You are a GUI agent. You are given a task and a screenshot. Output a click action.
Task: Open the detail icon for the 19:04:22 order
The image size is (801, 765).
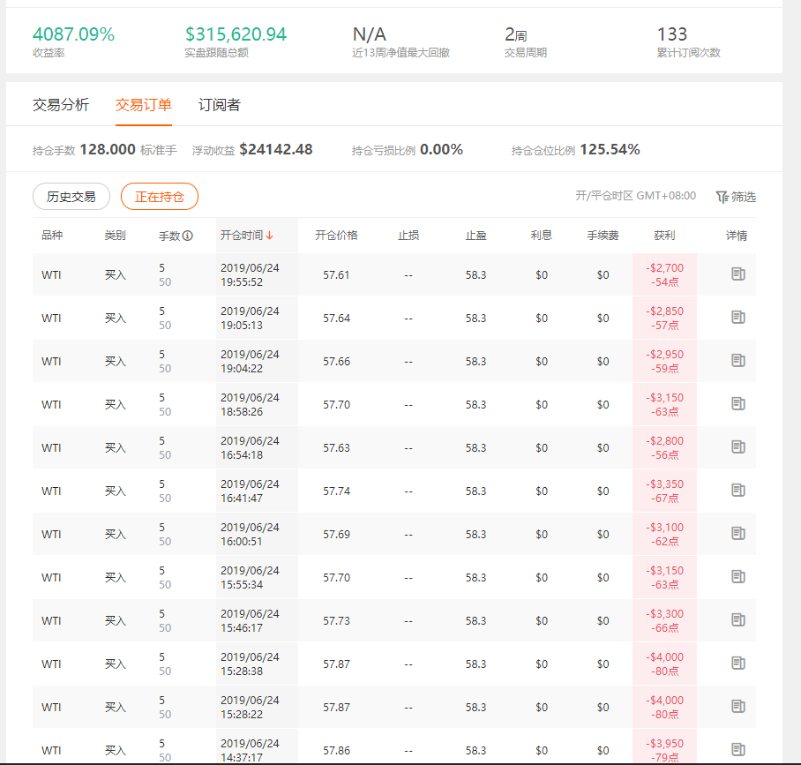click(x=738, y=361)
